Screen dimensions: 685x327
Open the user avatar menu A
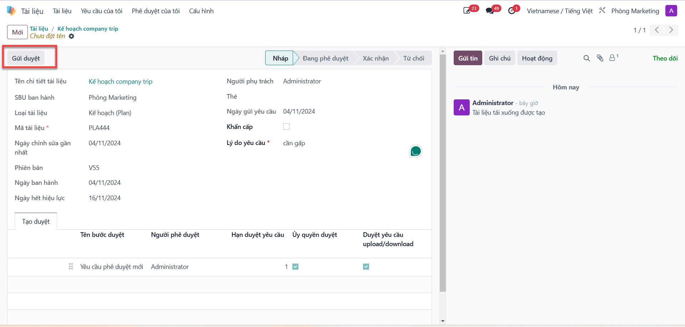tap(671, 11)
